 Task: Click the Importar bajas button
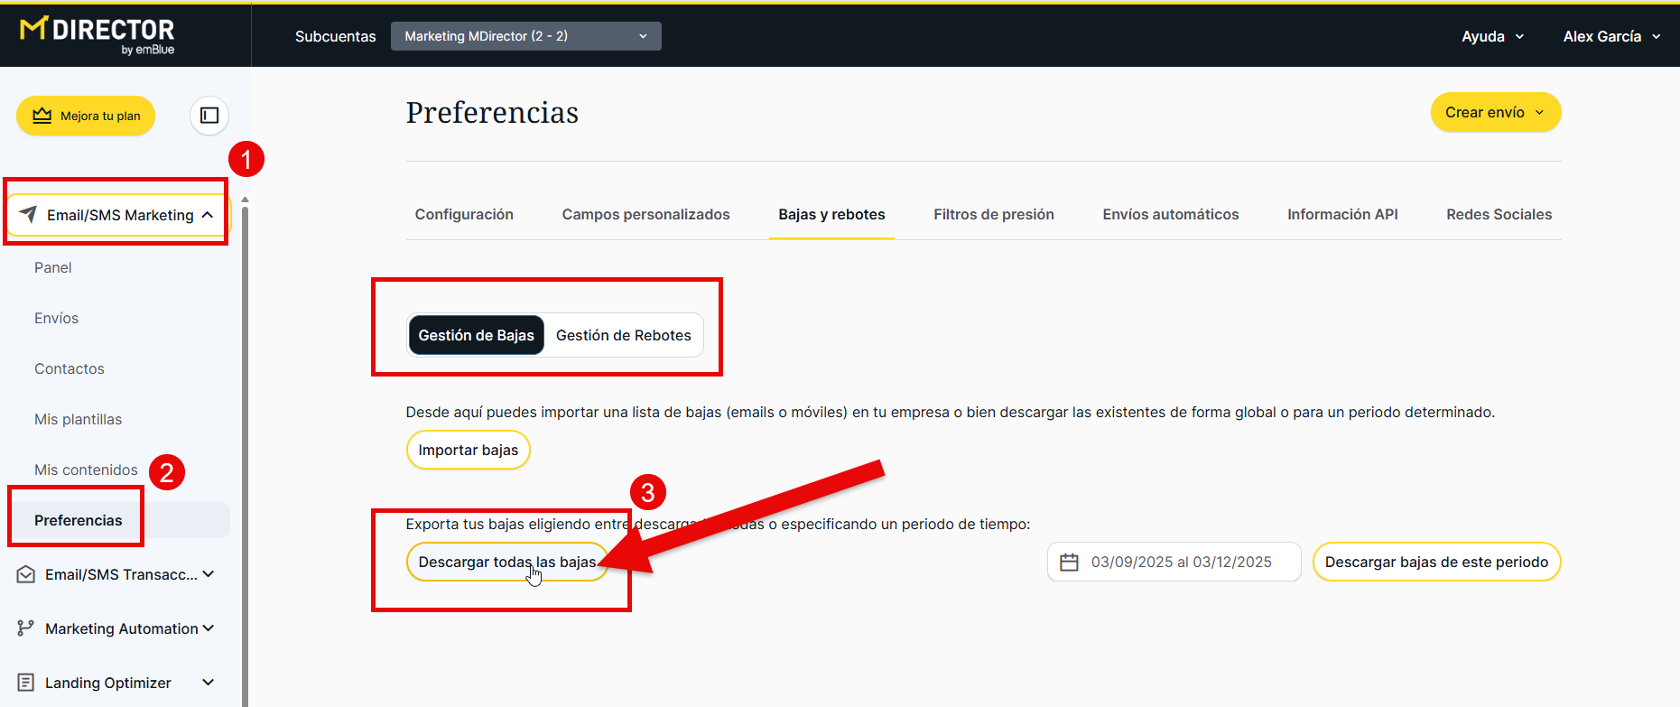pos(468,450)
